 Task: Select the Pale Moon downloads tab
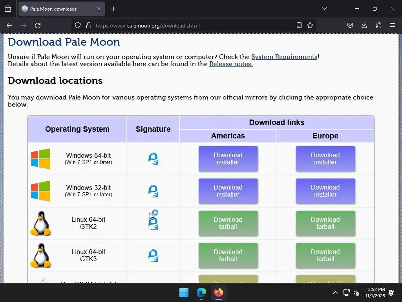click(x=62, y=9)
